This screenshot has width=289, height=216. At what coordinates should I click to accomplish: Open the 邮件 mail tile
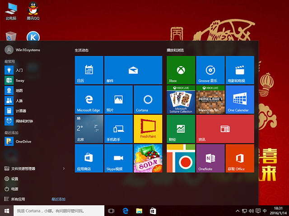pyautogui.click(x=133, y=70)
